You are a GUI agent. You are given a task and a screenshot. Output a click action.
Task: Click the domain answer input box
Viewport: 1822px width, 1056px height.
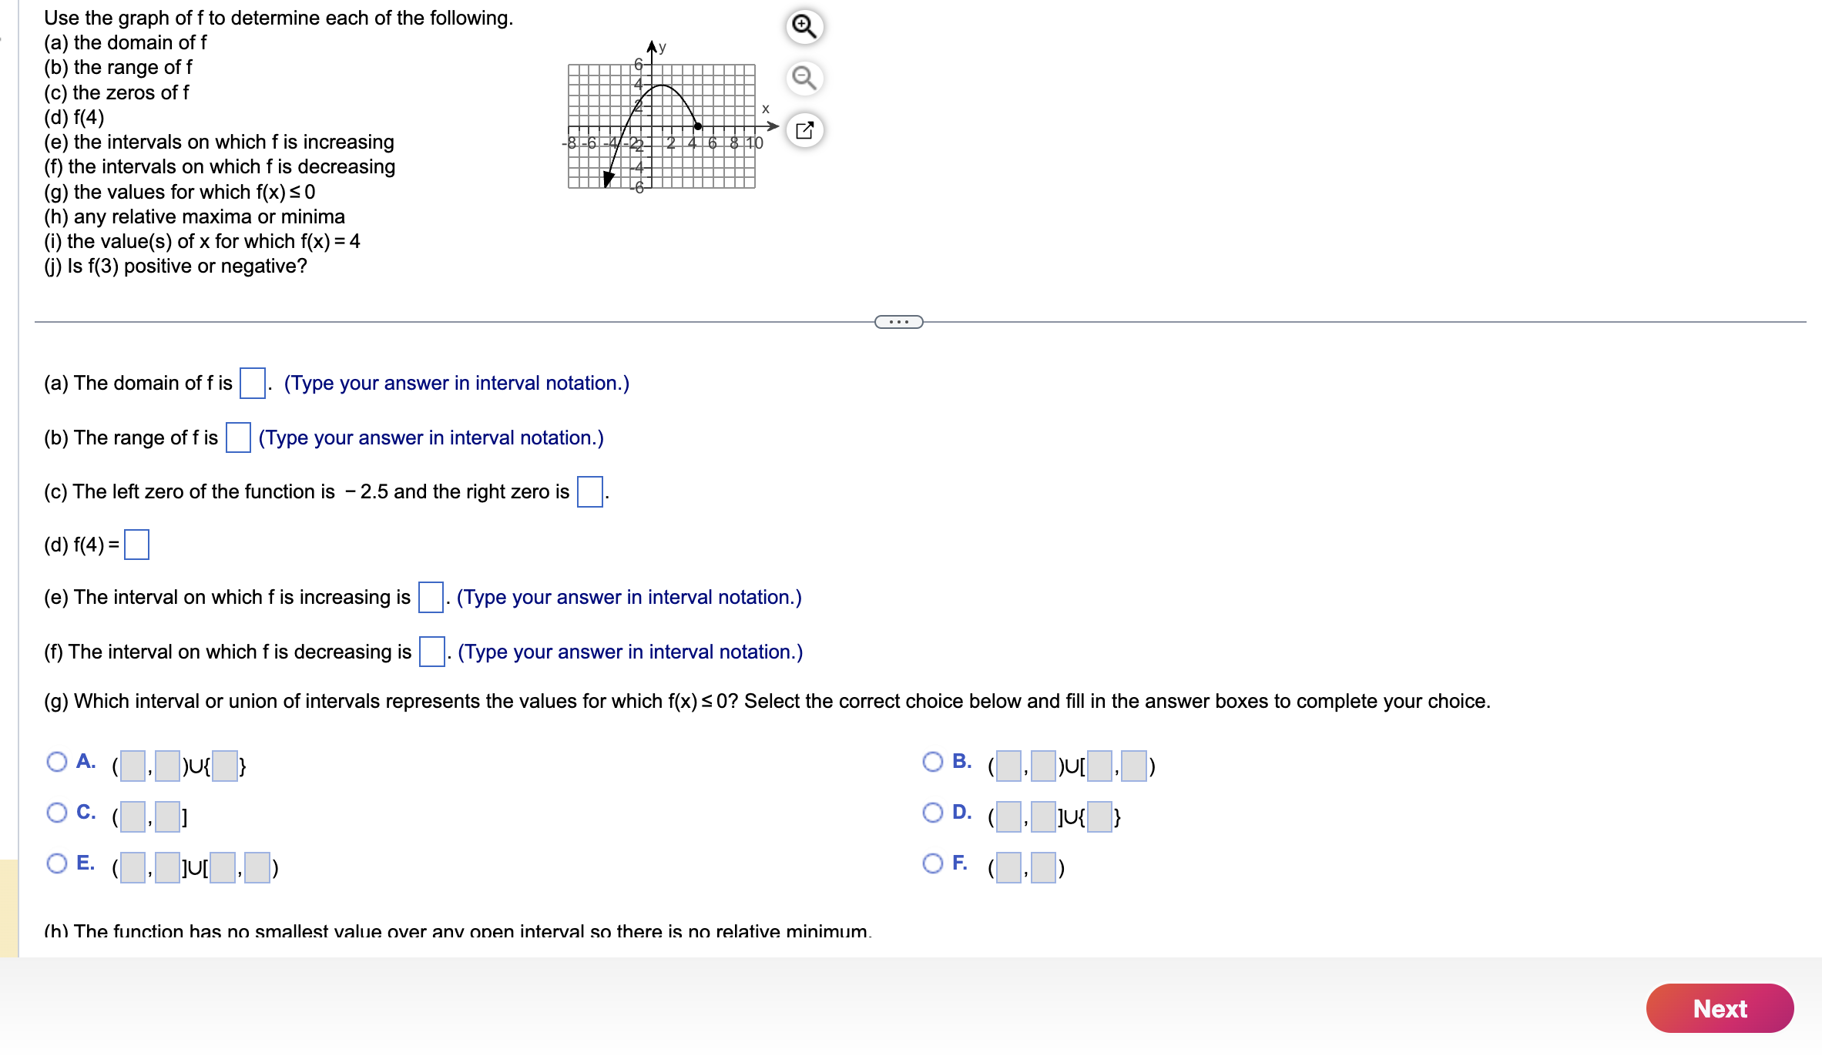coord(252,381)
